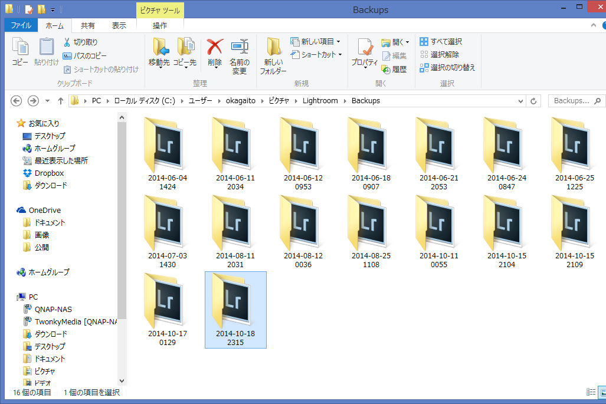Select TwonkyMedia [QNAP-NAS] in navigation pane

(70, 321)
